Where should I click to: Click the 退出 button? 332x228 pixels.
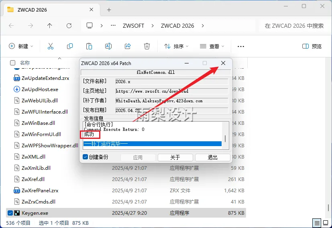click(x=213, y=157)
